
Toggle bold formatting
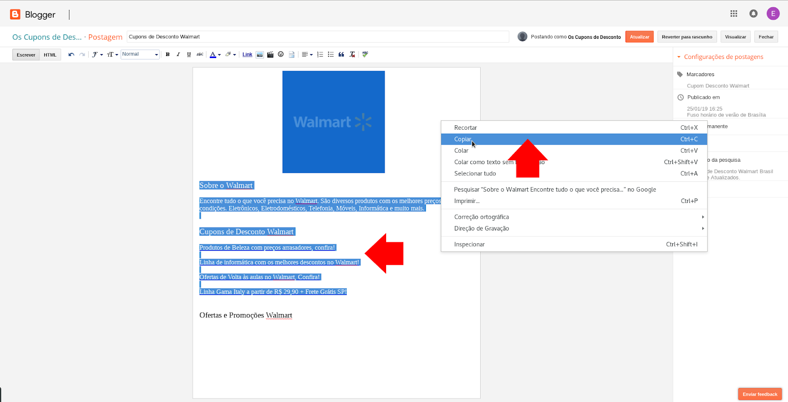click(168, 55)
